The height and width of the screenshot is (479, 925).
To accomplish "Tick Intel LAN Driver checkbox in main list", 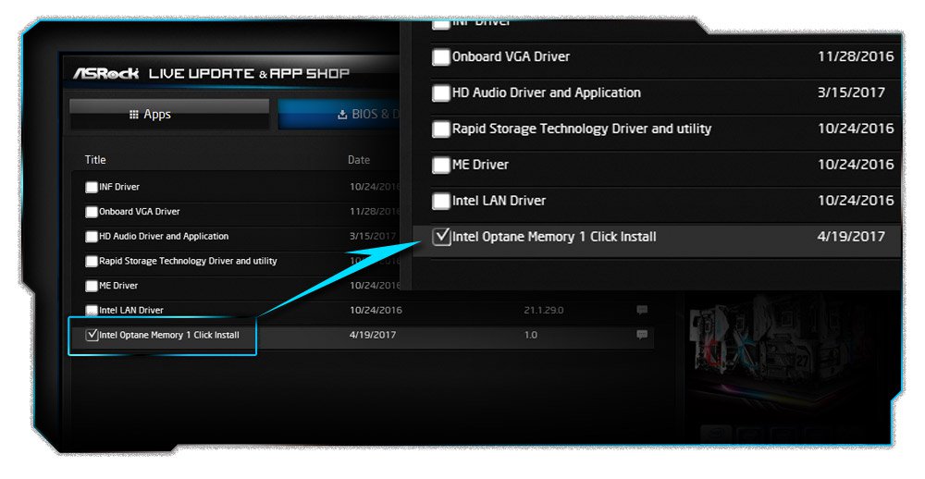I will (92, 311).
